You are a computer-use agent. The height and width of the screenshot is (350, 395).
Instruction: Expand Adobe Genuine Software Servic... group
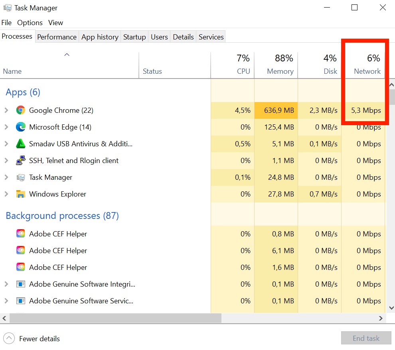(6, 301)
